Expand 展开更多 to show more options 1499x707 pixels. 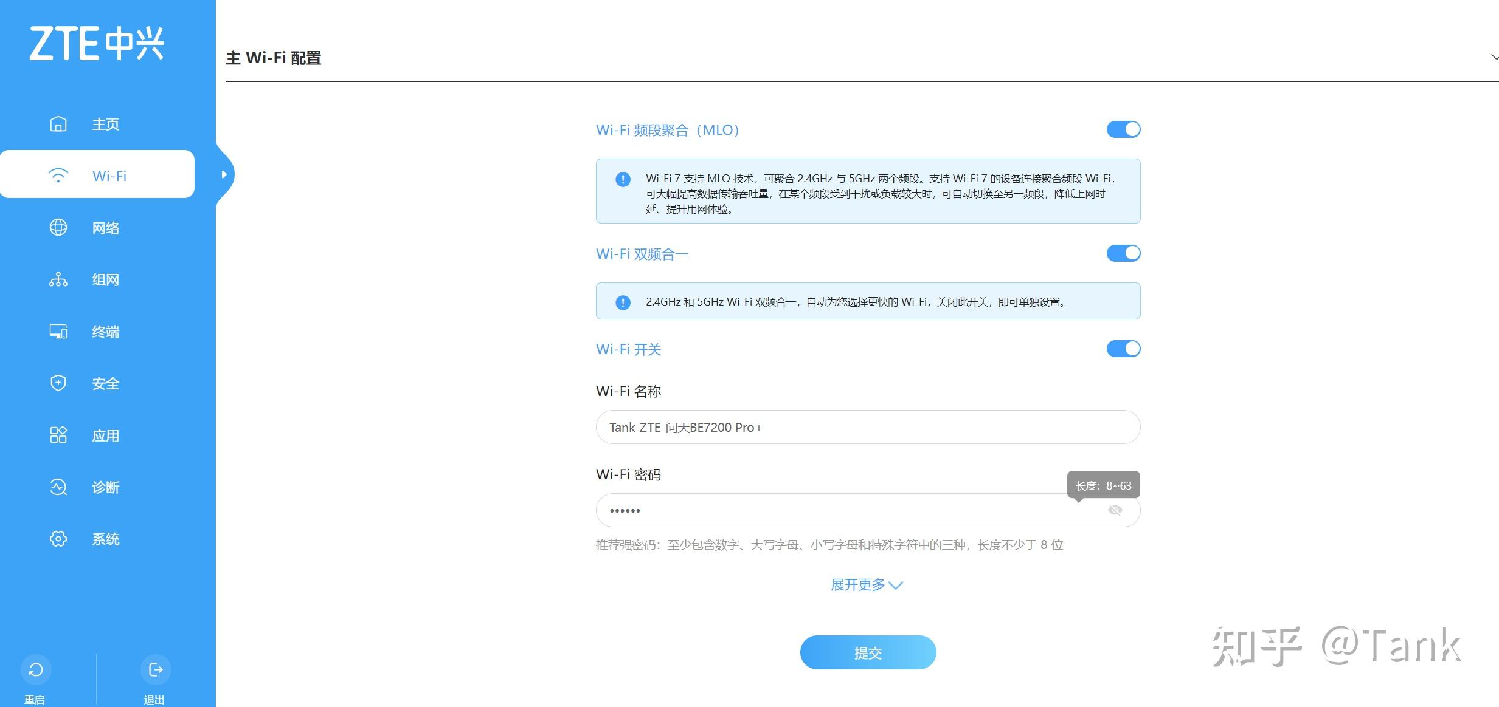867,585
